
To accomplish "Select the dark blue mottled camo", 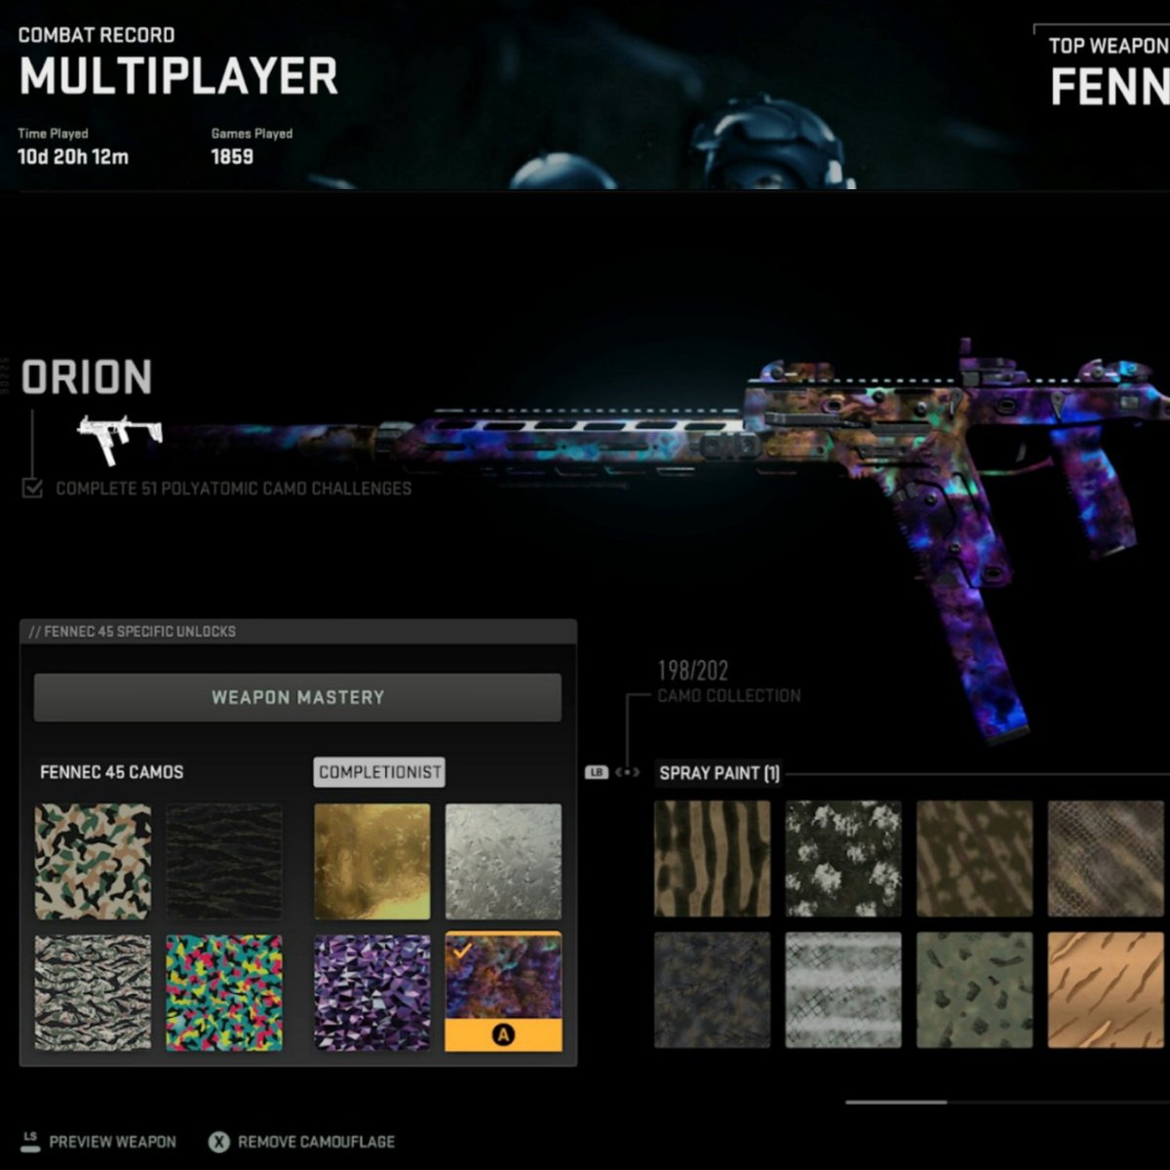I will pyautogui.click(x=712, y=990).
